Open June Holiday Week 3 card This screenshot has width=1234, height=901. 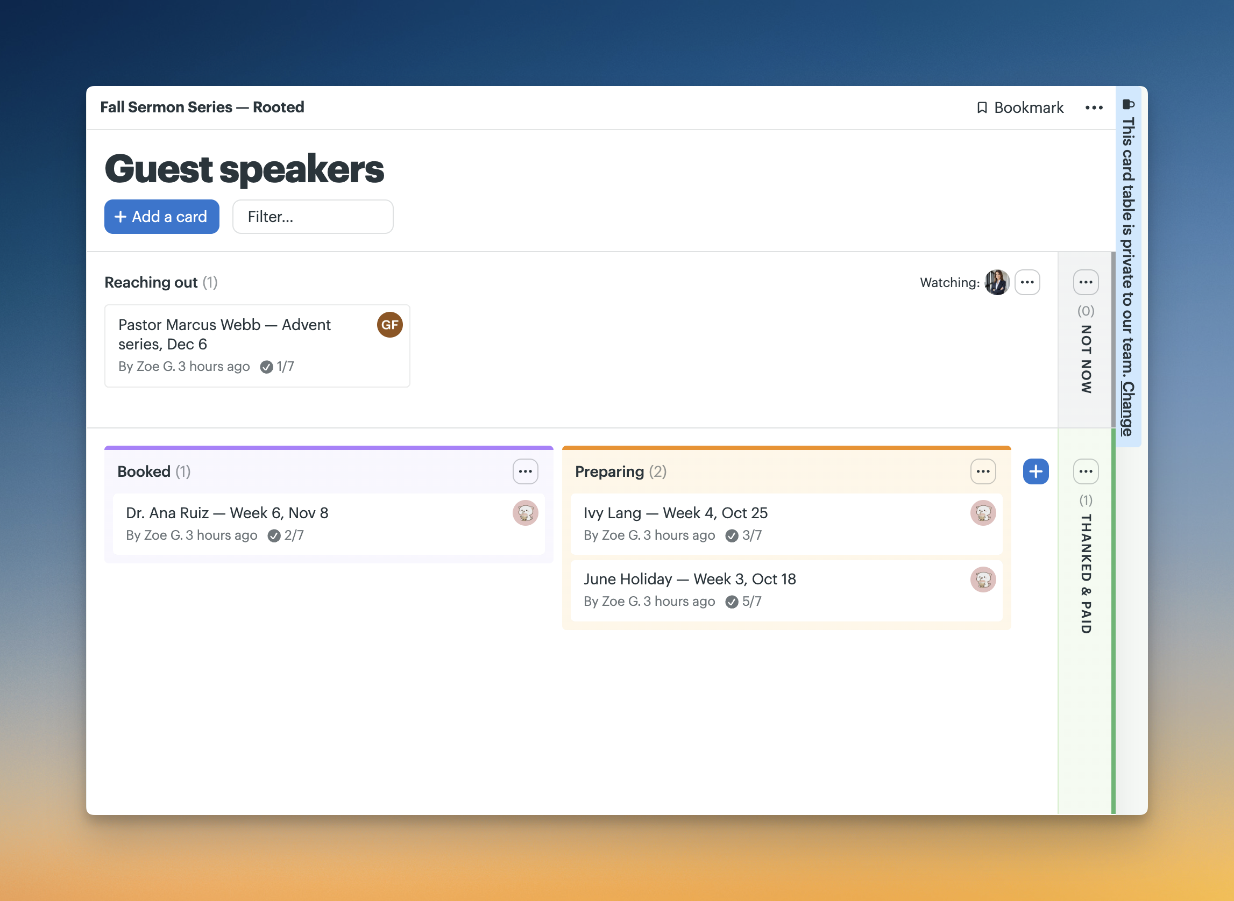click(x=786, y=591)
